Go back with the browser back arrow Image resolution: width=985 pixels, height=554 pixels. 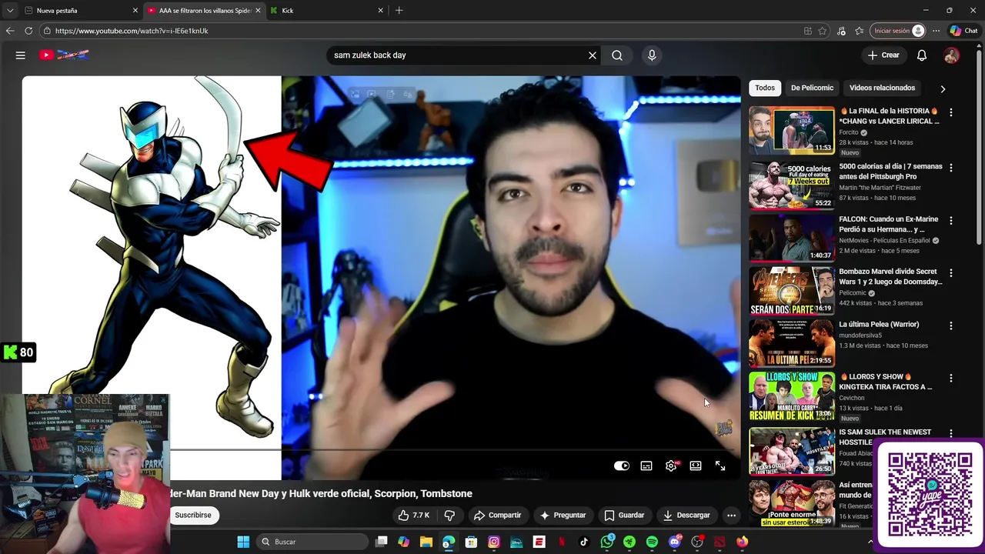pyautogui.click(x=10, y=31)
